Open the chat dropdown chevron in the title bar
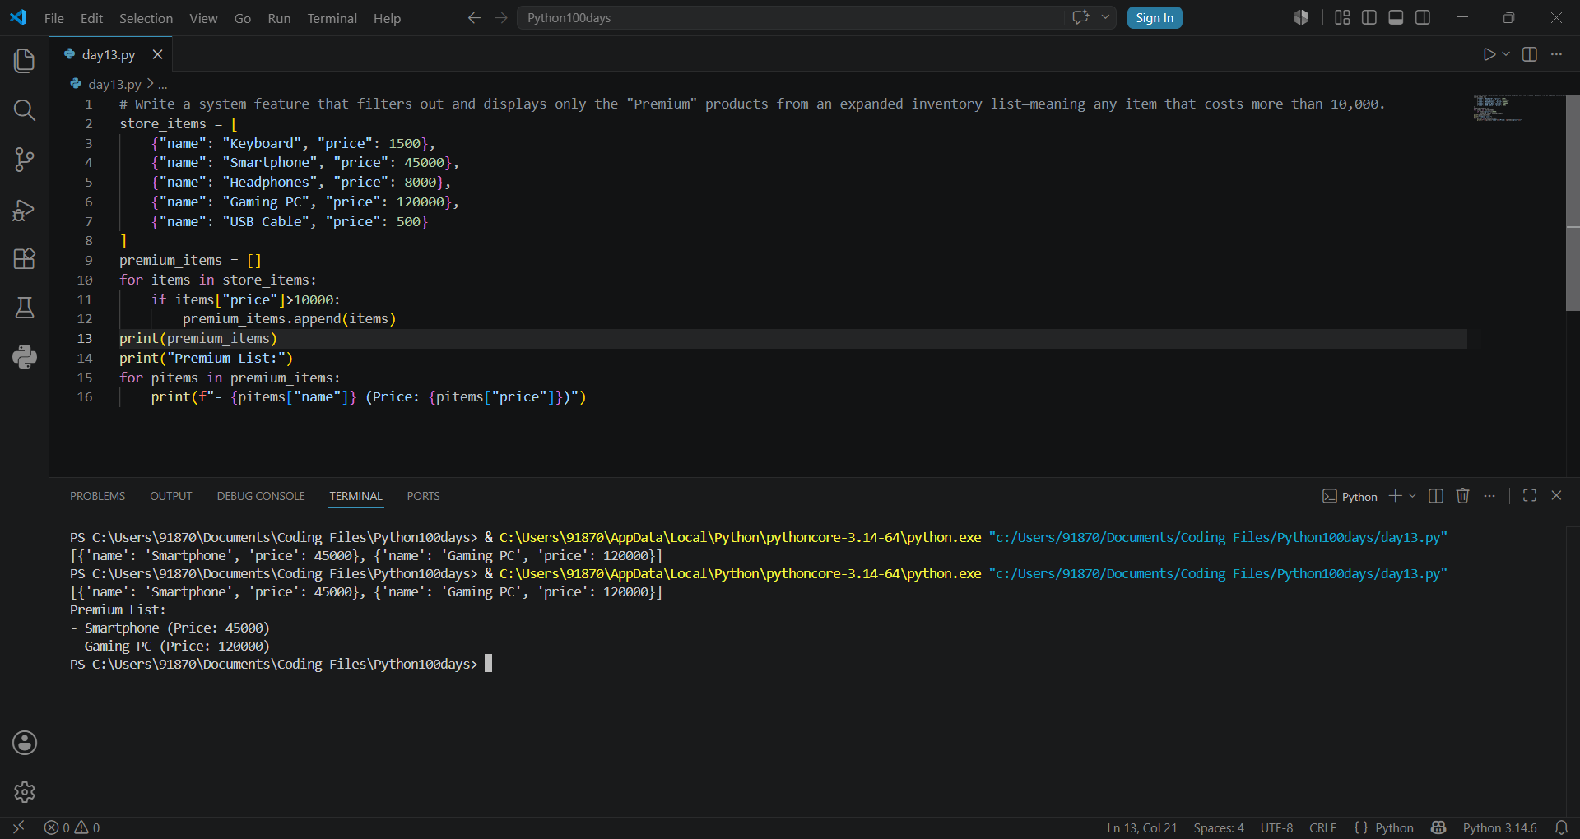 pyautogui.click(x=1105, y=17)
